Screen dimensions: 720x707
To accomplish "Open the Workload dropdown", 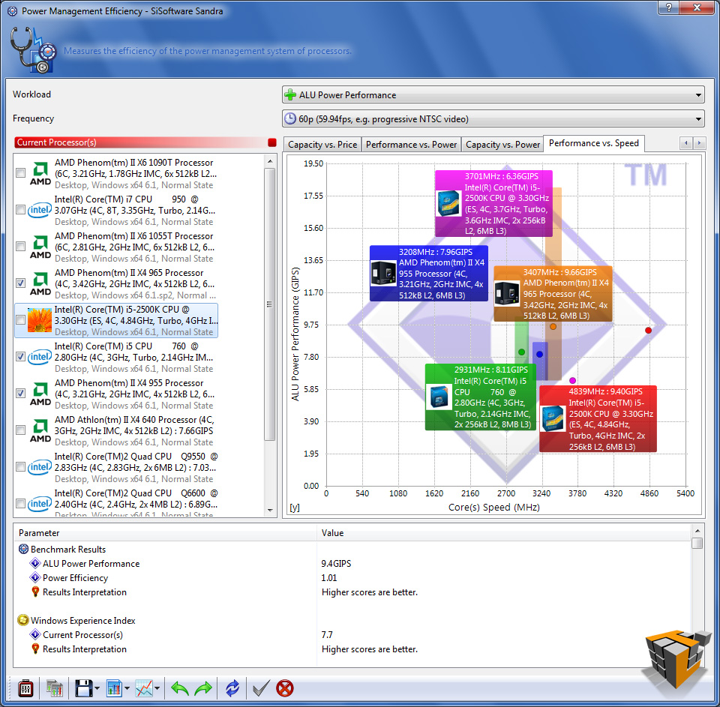I will pos(493,95).
